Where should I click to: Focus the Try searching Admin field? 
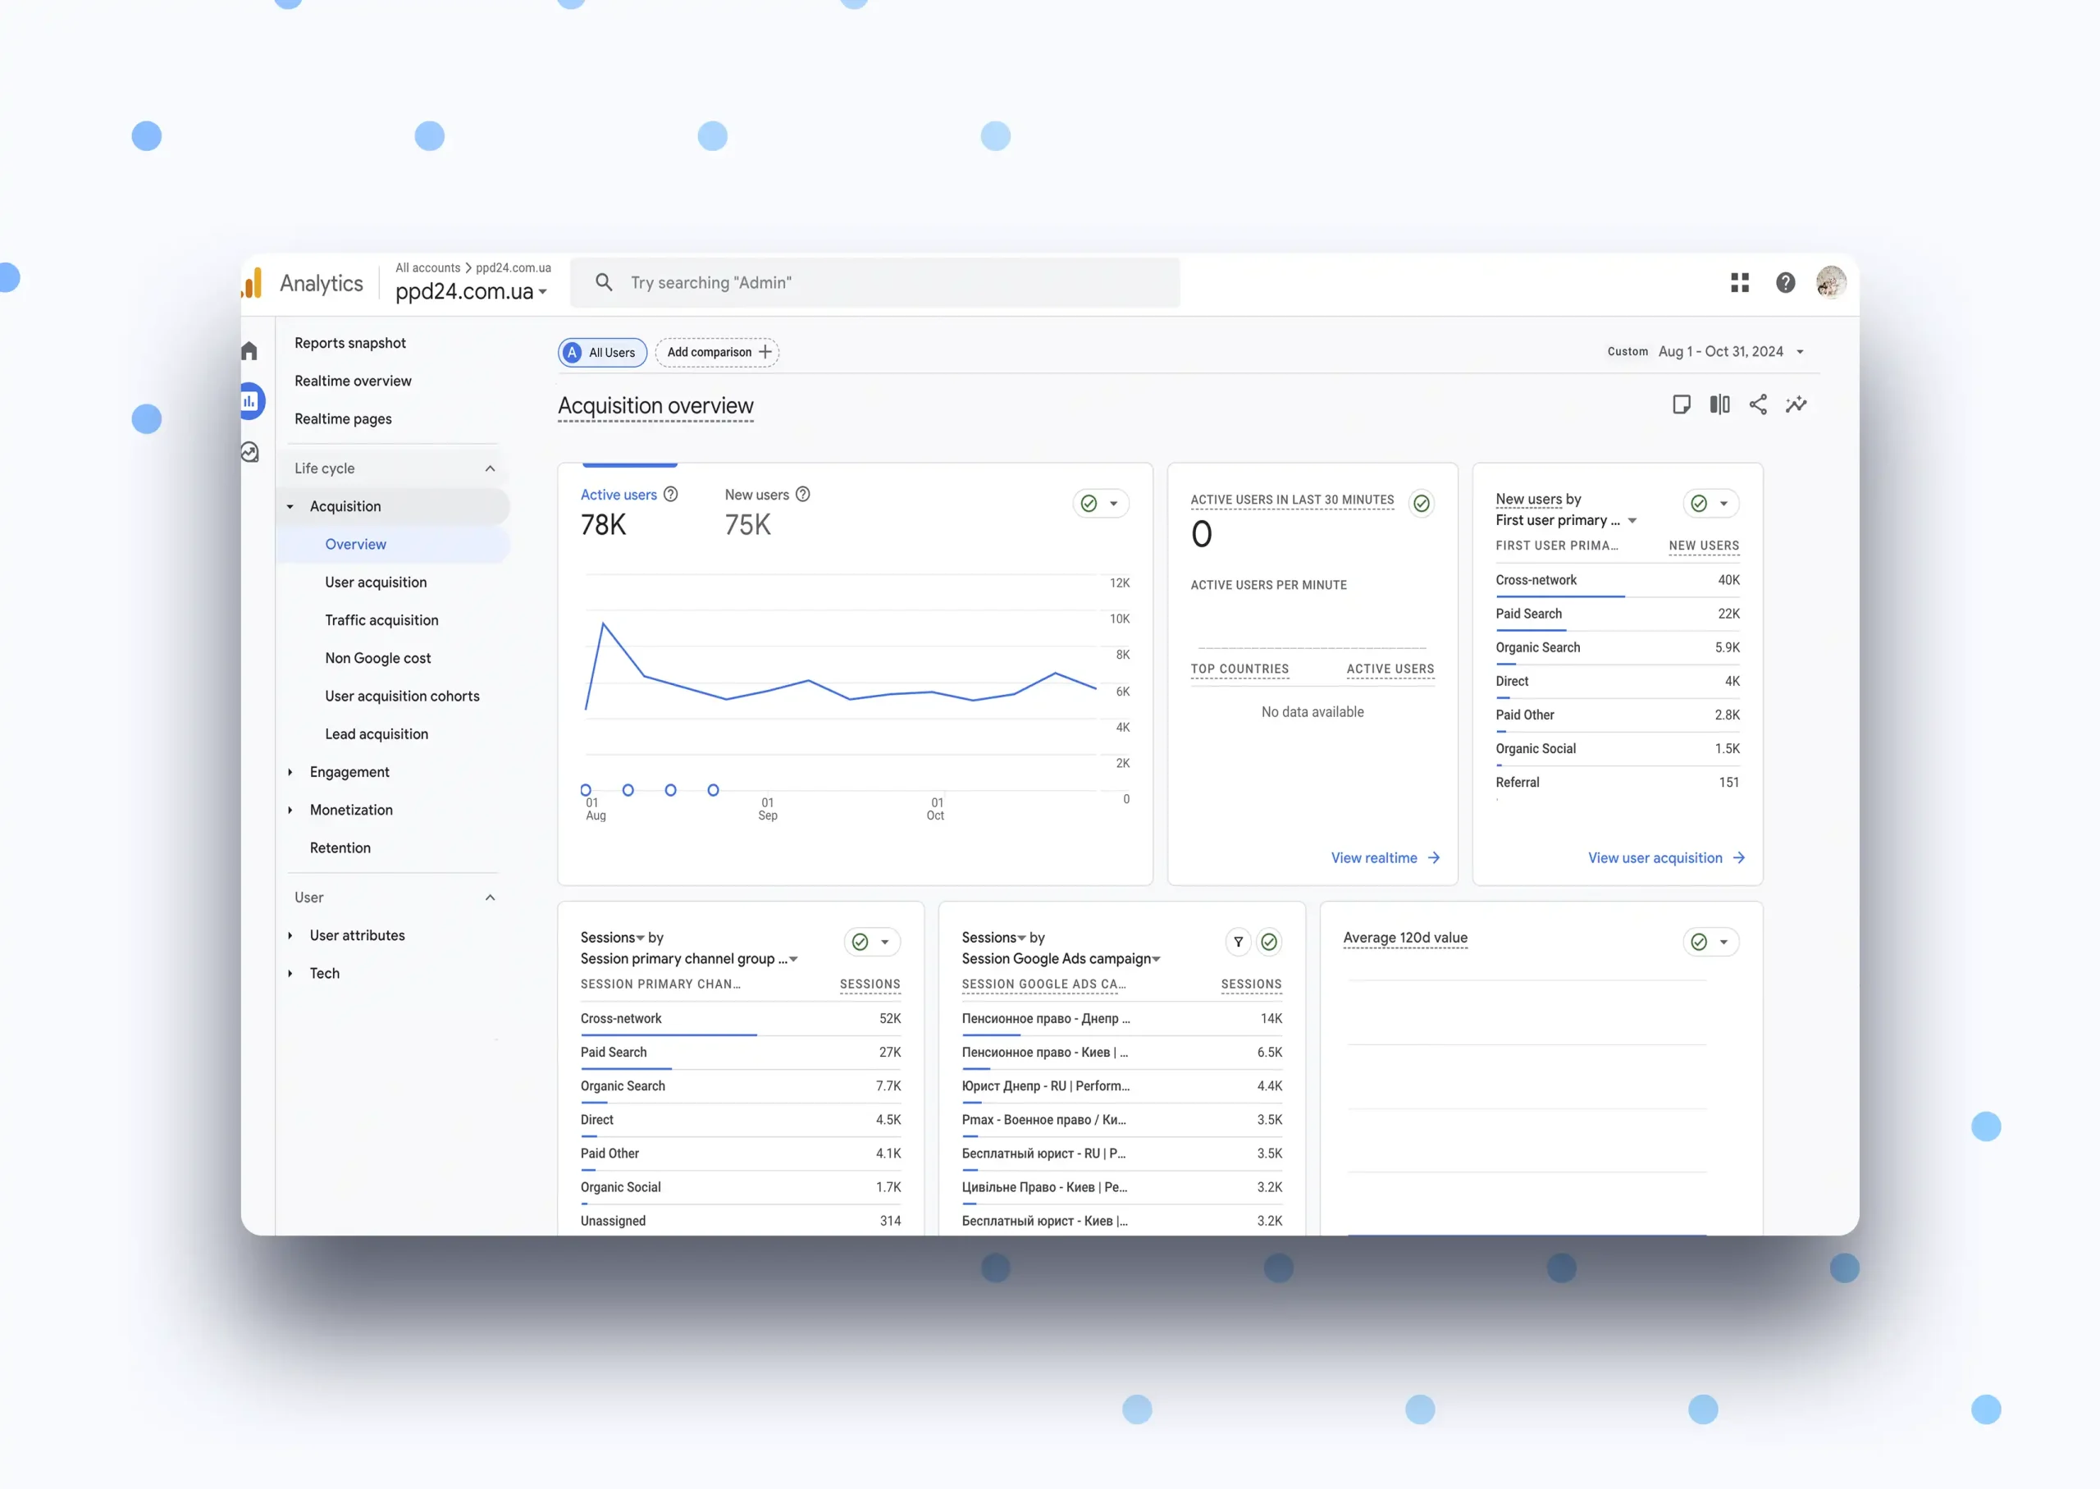pyautogui.click(x=875, y=282)
